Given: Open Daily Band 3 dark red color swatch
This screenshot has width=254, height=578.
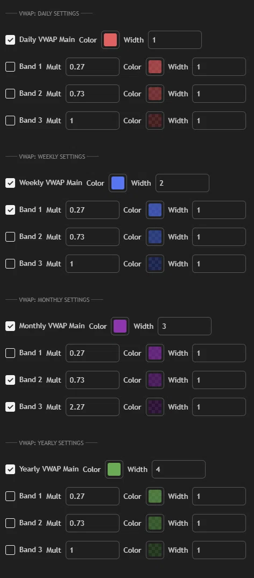Looking at the screenshot, I should click(155, 121).
